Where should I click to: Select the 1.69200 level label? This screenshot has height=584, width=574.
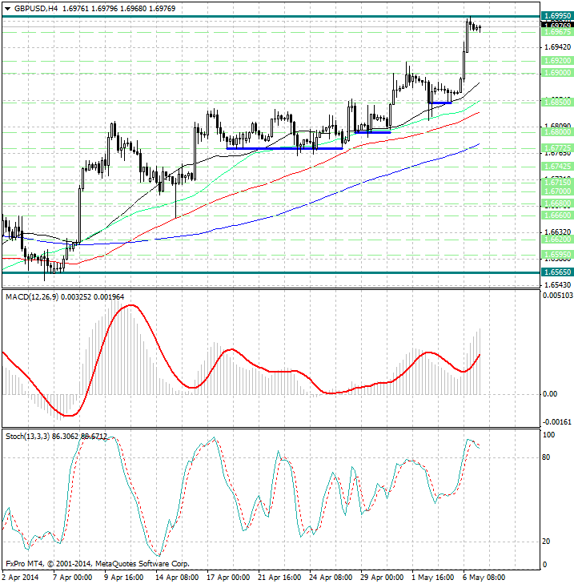click(557, 61)
